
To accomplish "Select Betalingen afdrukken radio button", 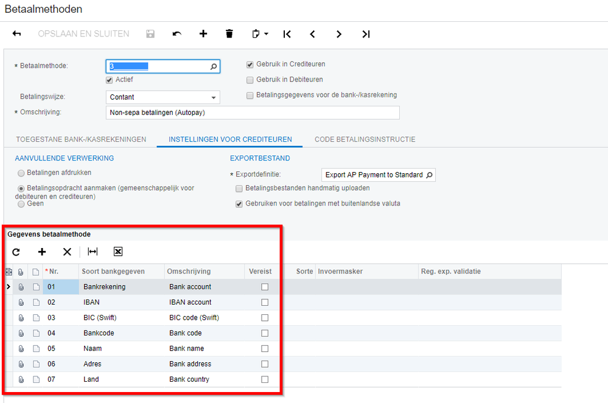I will coord(21,173).
